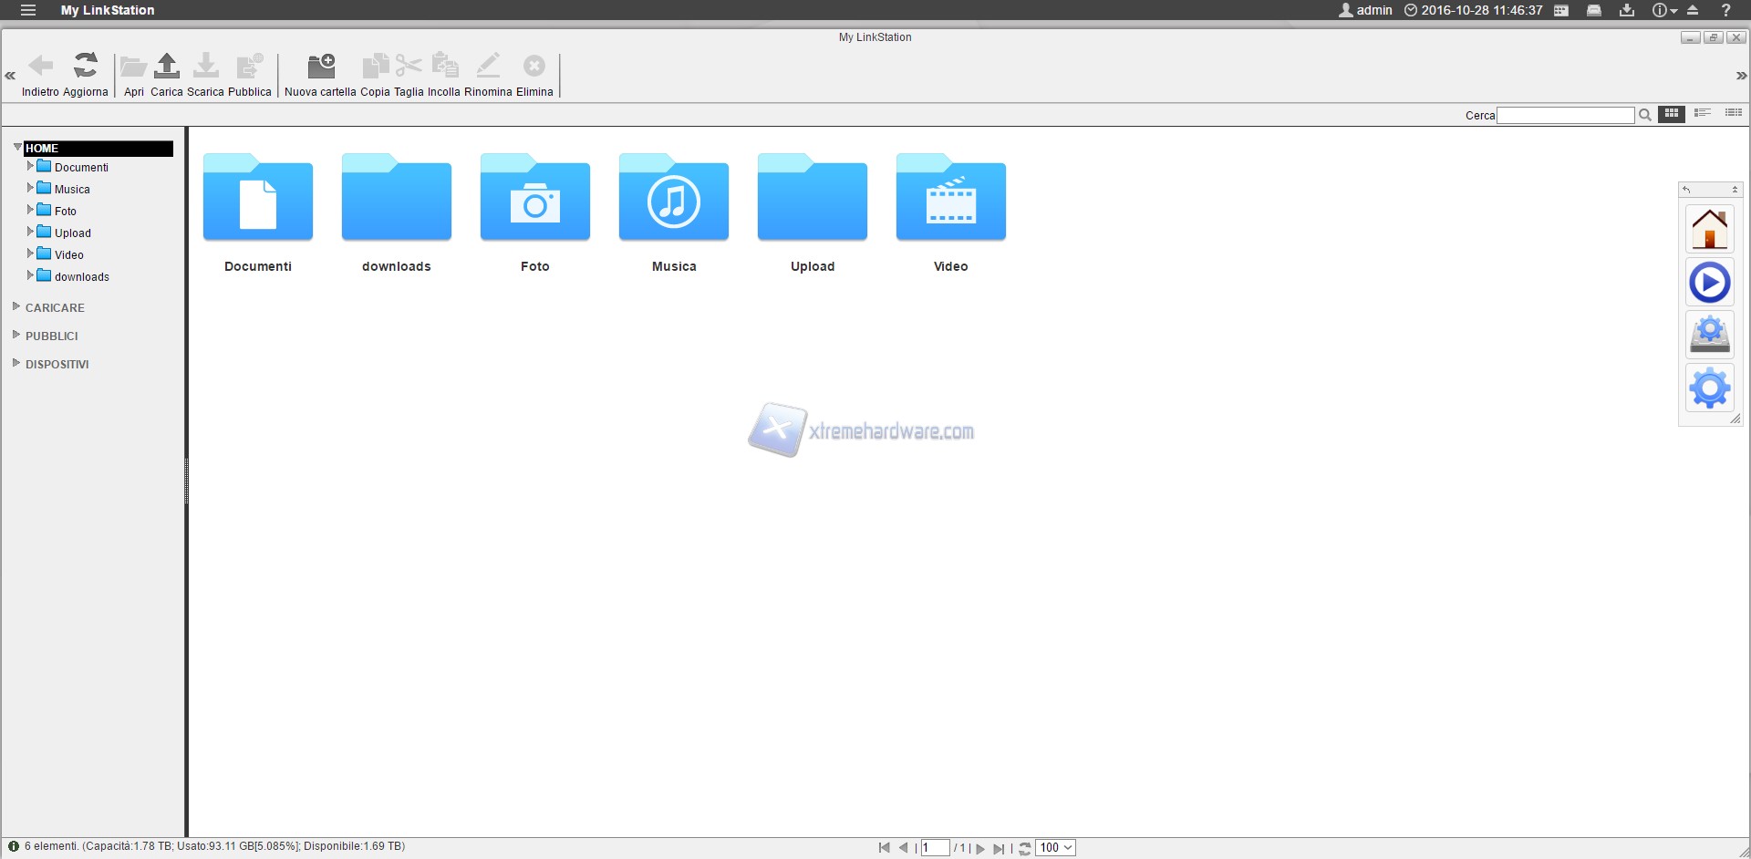Click the admin user account
The height and width of the screenshot is (859, 1751).
point(1365,10)
